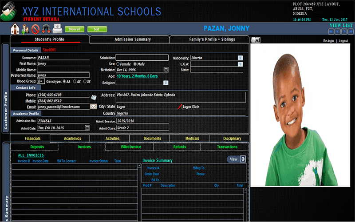Select the Female sex radio button
The image size is (355, 222).
pos(118,64)
